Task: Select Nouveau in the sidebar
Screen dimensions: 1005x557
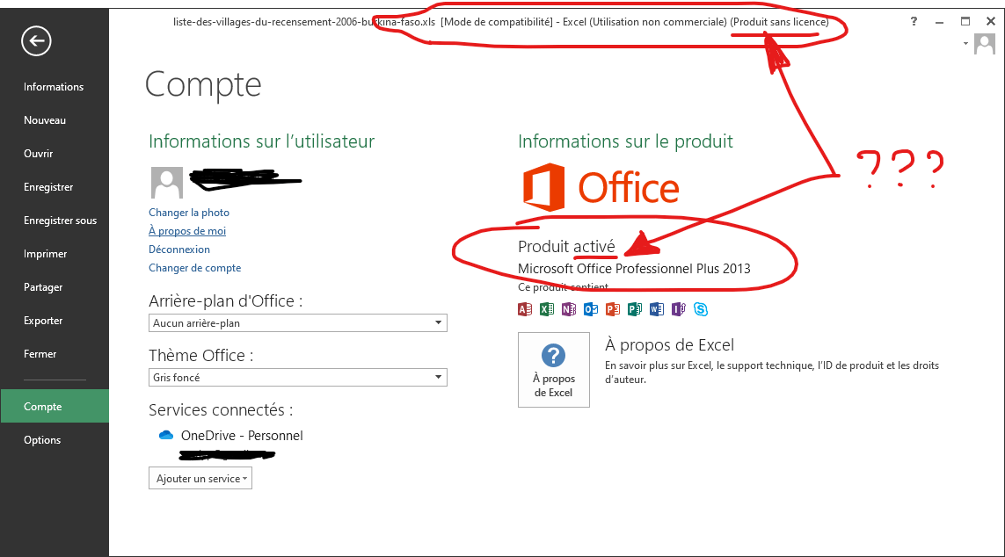Action: pyautogui.click(x=45, y=119)
